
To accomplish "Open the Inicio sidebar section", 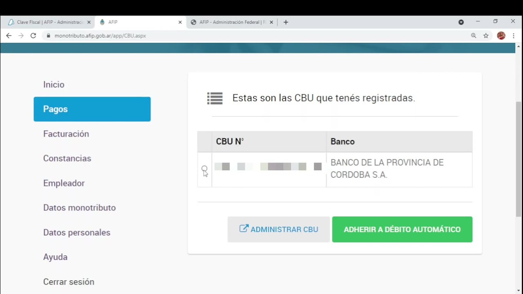I will tap(54, 85).
